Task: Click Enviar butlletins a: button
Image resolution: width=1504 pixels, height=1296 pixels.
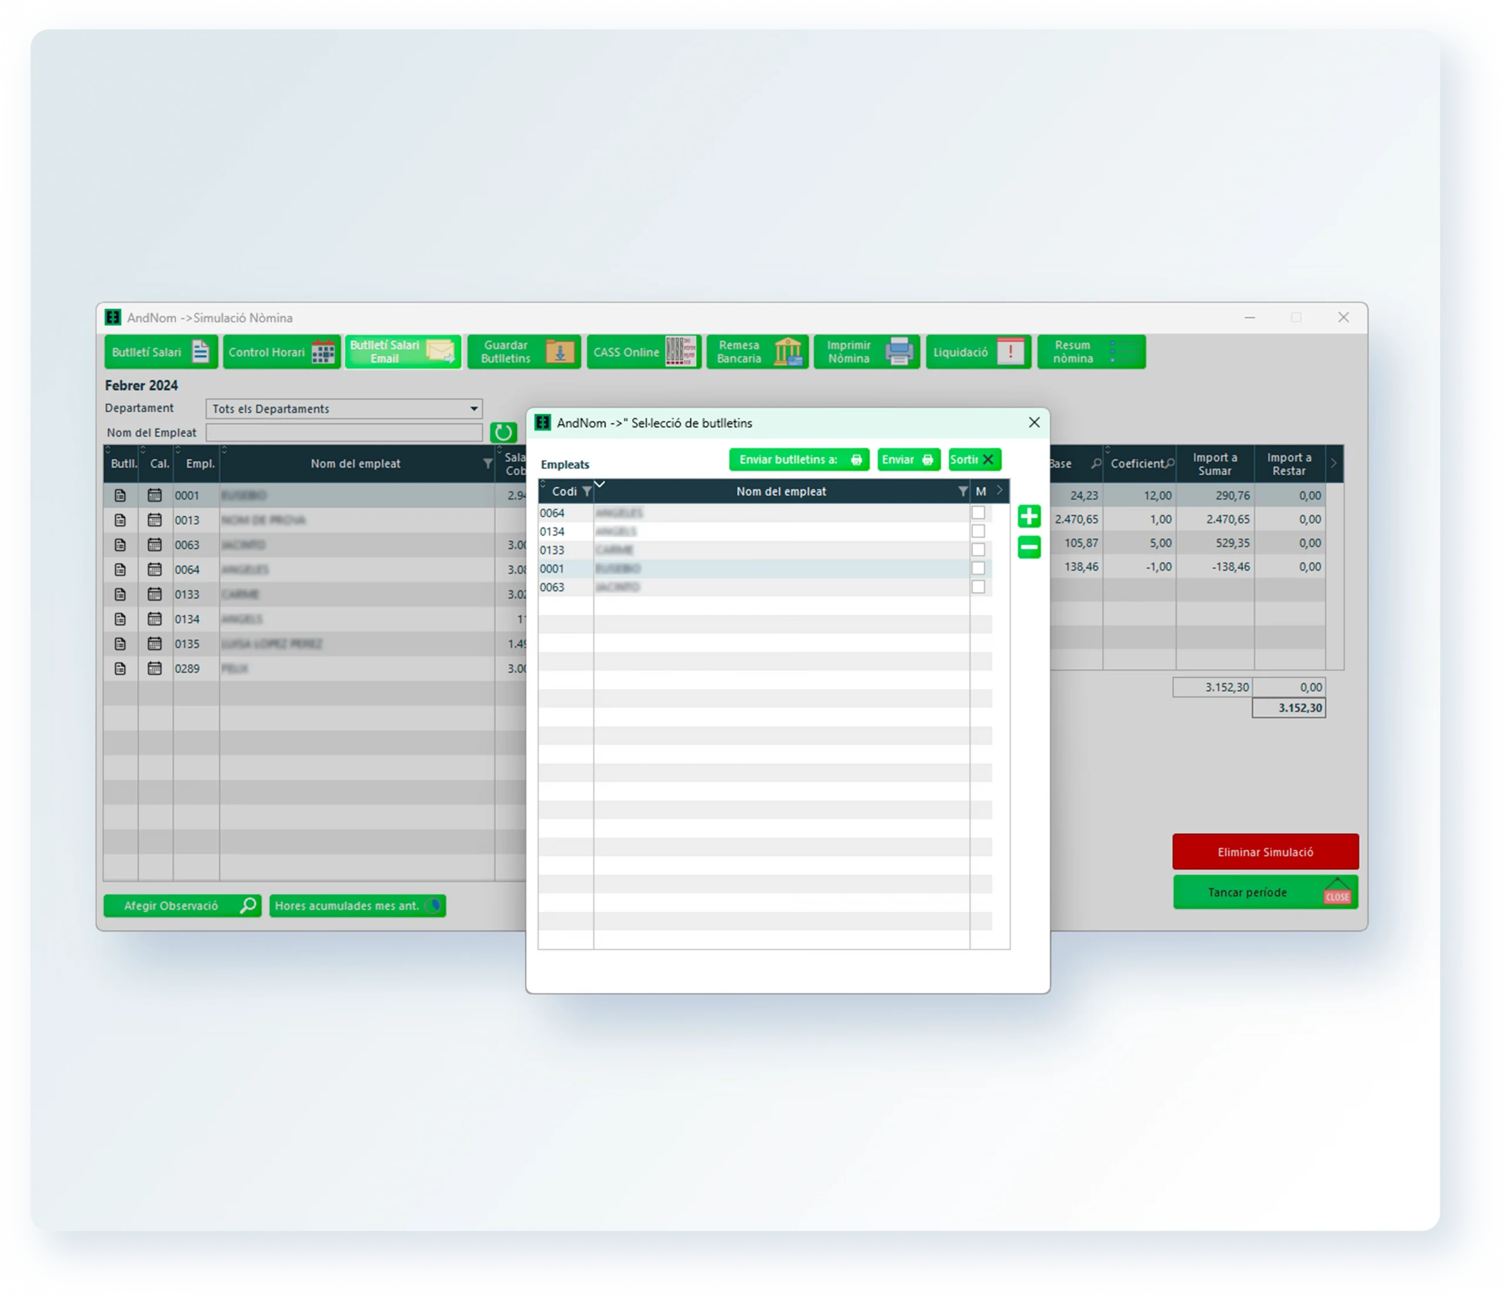Action: (798, 459)
